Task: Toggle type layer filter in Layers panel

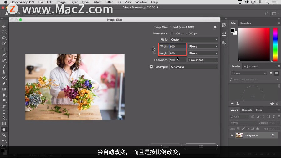Action: (x=263, y=117)
